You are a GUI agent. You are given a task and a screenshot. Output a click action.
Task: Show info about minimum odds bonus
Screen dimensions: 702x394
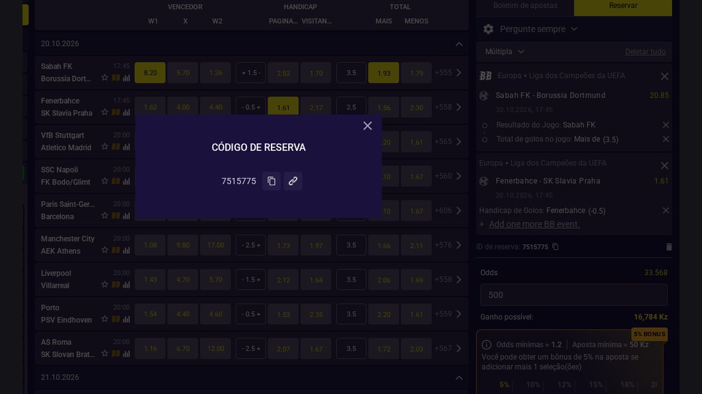[487, 345]
